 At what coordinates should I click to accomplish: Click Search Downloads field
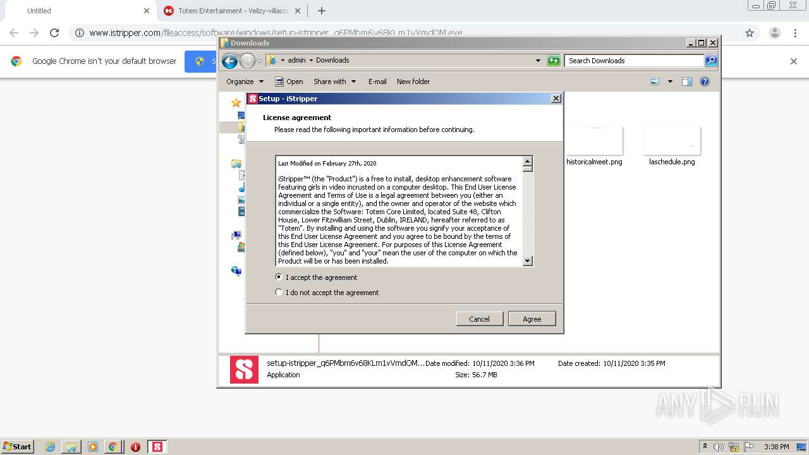[x=634, y=61]
